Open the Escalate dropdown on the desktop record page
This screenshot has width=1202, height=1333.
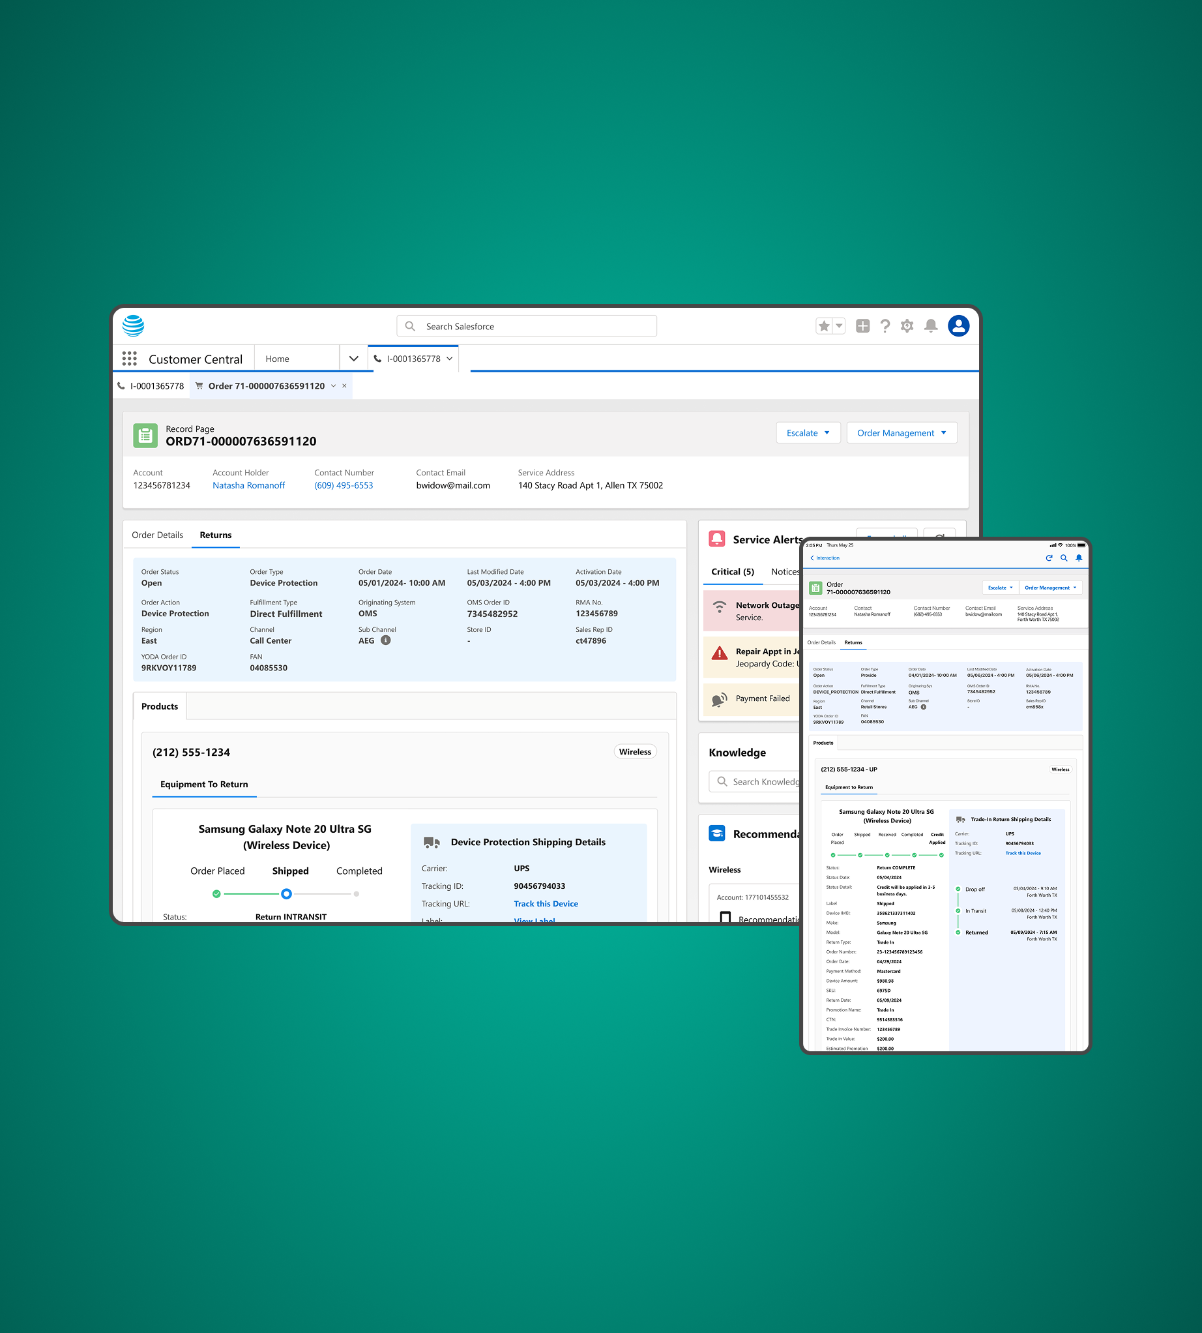[808, 433]
